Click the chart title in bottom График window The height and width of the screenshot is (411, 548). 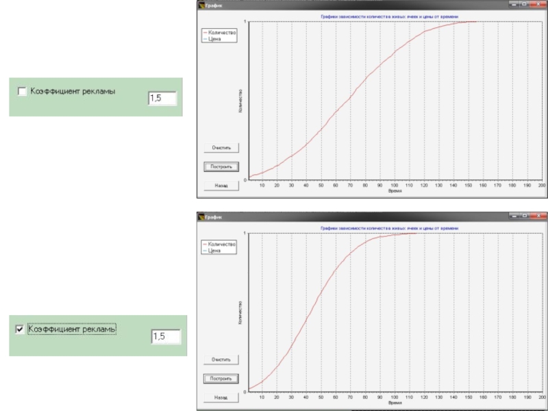389,228
